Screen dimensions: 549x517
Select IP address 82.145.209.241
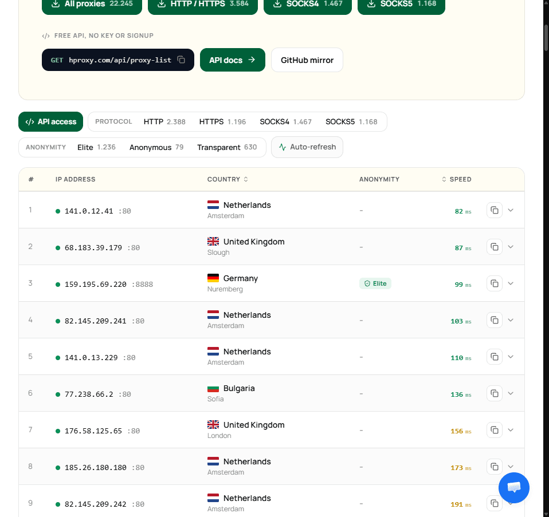coord(96,321)
